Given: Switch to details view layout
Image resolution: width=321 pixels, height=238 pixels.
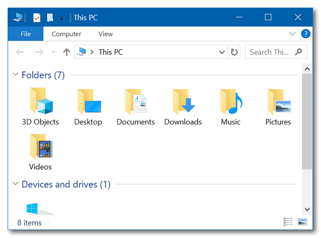Looking at the screenshot, I should 288,222.
